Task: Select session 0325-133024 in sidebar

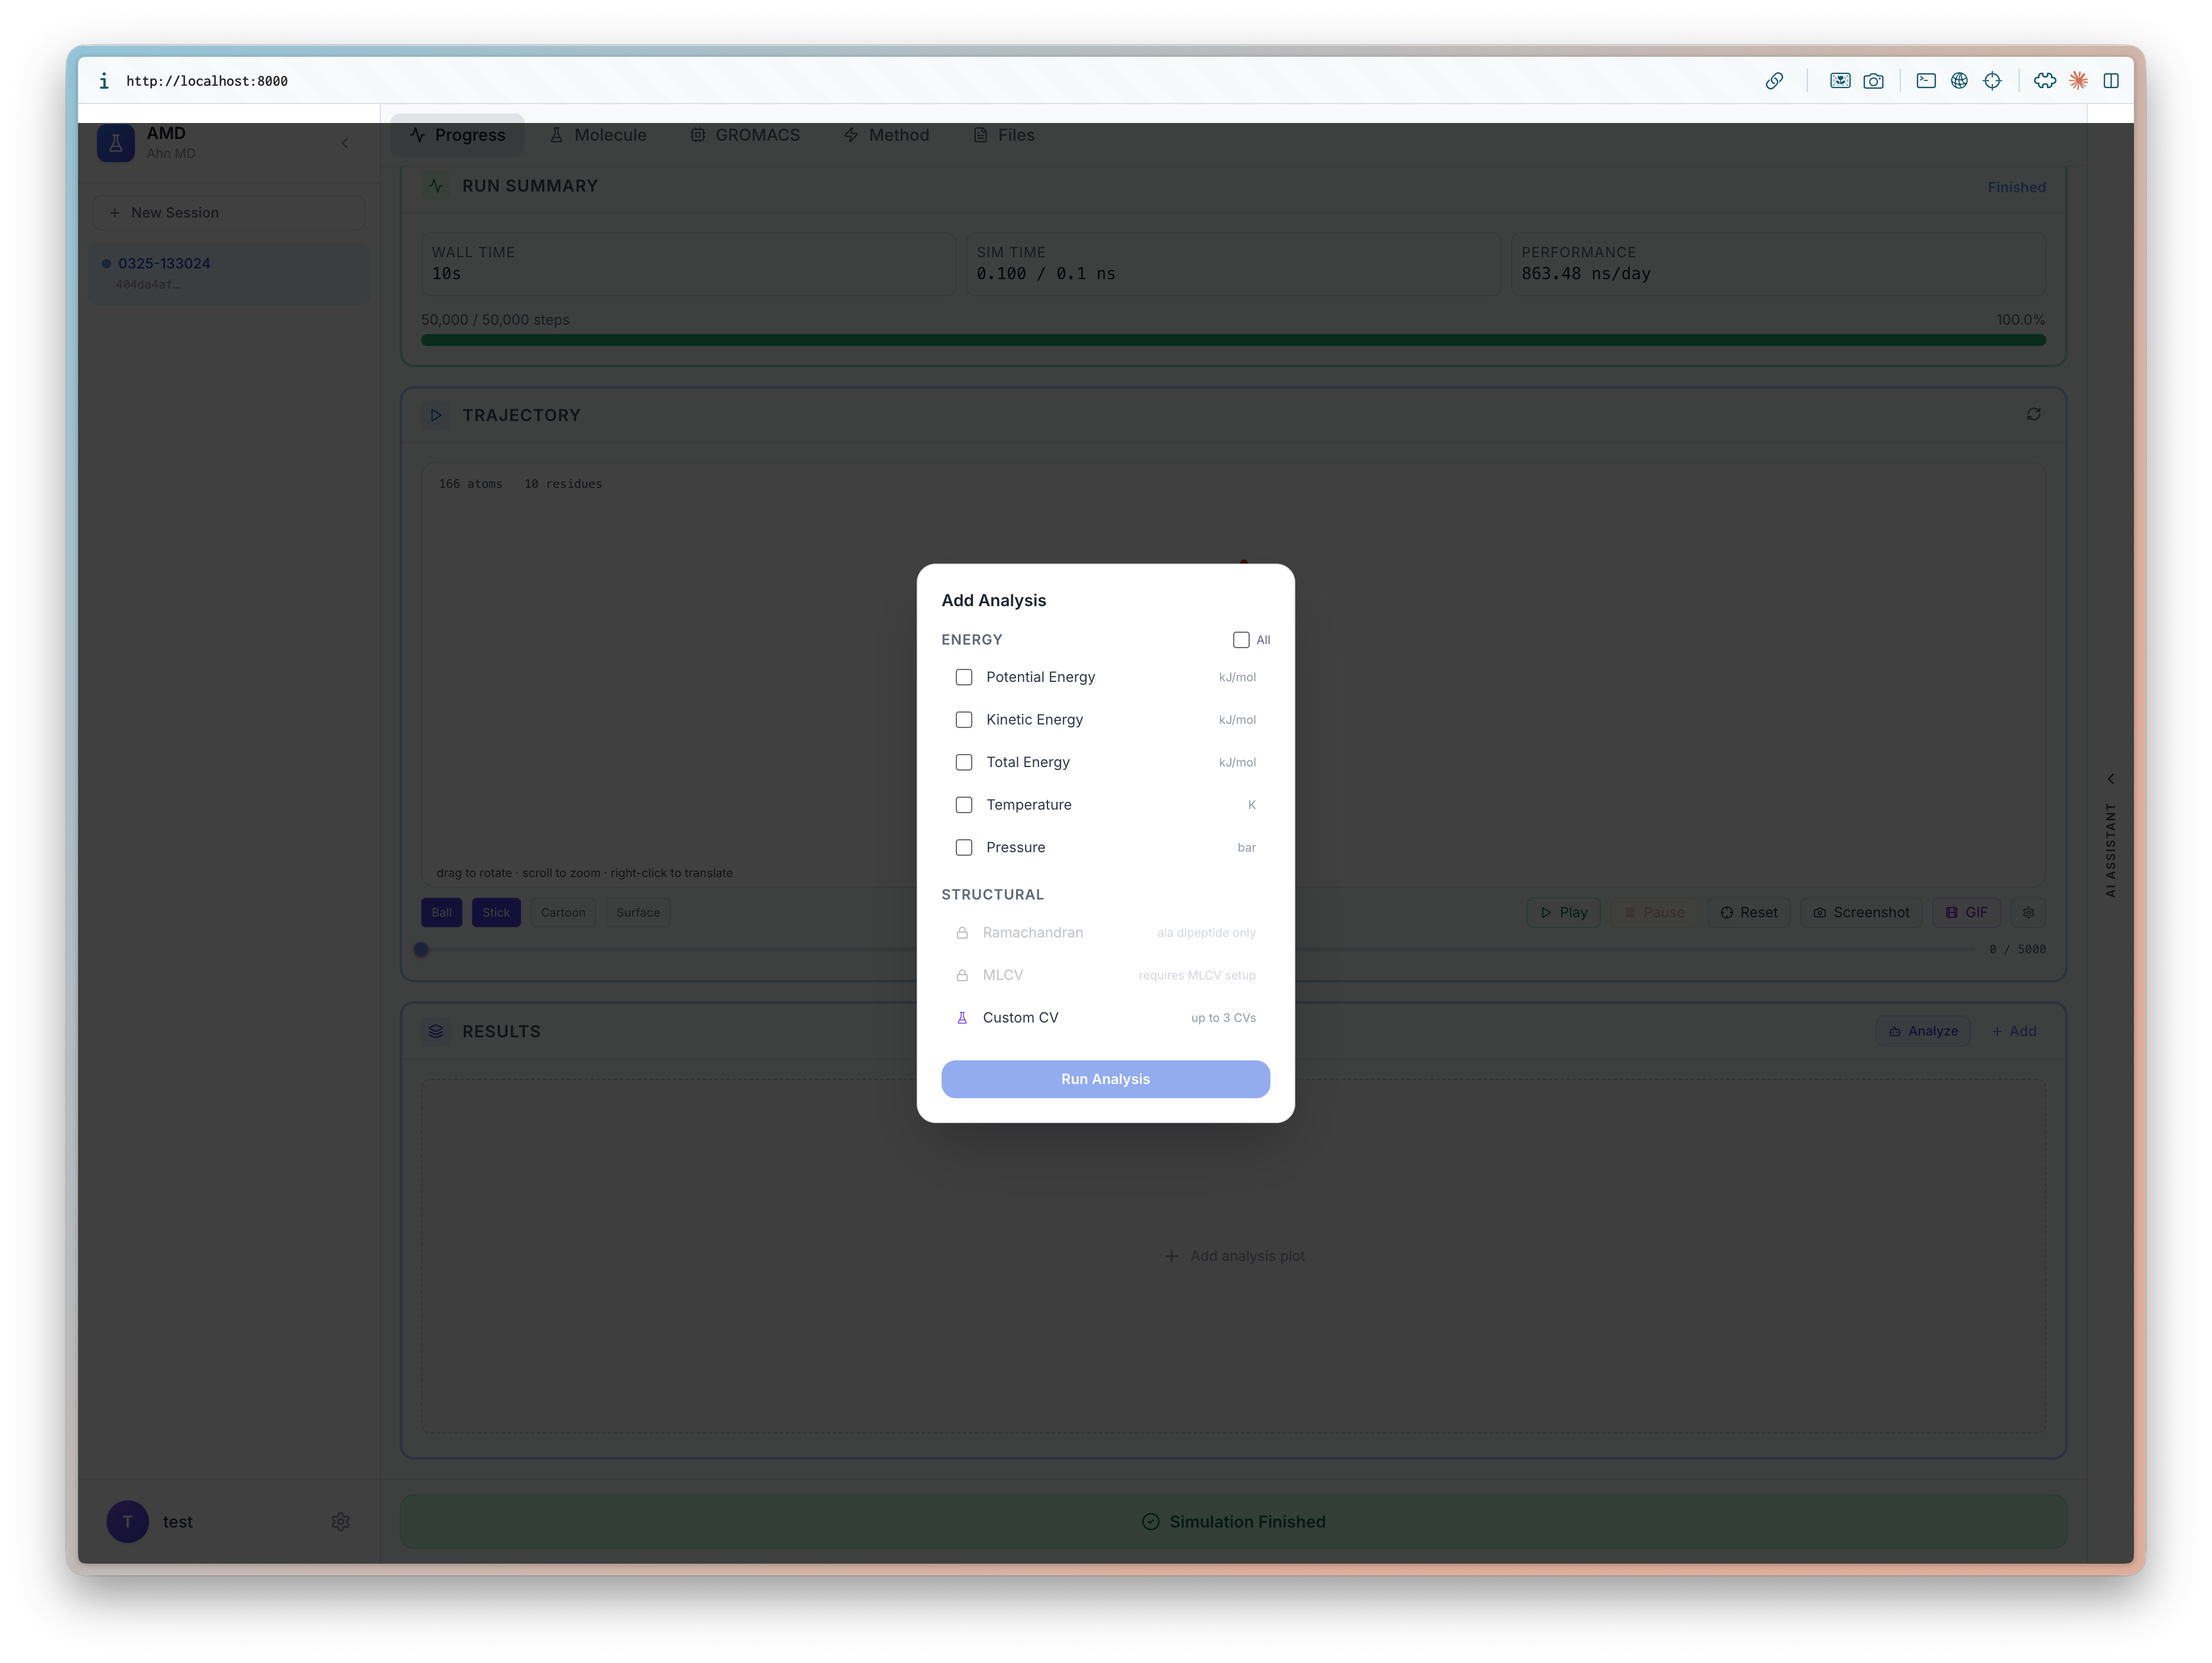Action: click(229, 273)
